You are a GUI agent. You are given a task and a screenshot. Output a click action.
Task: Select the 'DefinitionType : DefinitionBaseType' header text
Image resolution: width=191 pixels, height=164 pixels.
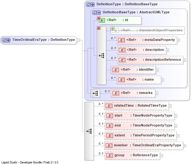tap(127, 4)
